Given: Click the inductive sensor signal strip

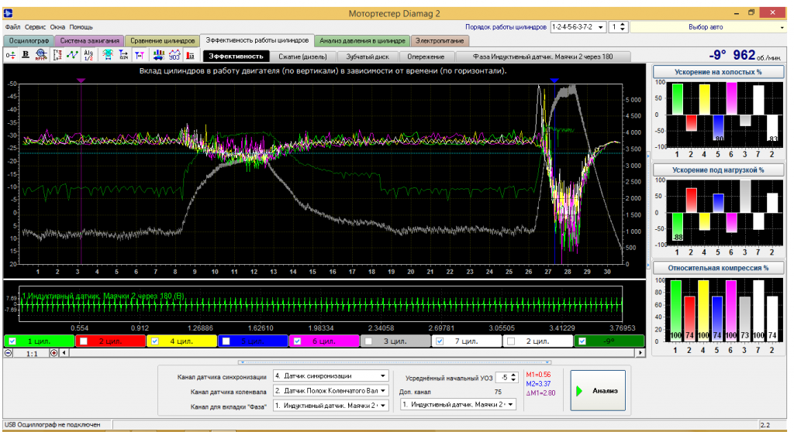Looking at the screenshot, I should [x=320, y=304].
